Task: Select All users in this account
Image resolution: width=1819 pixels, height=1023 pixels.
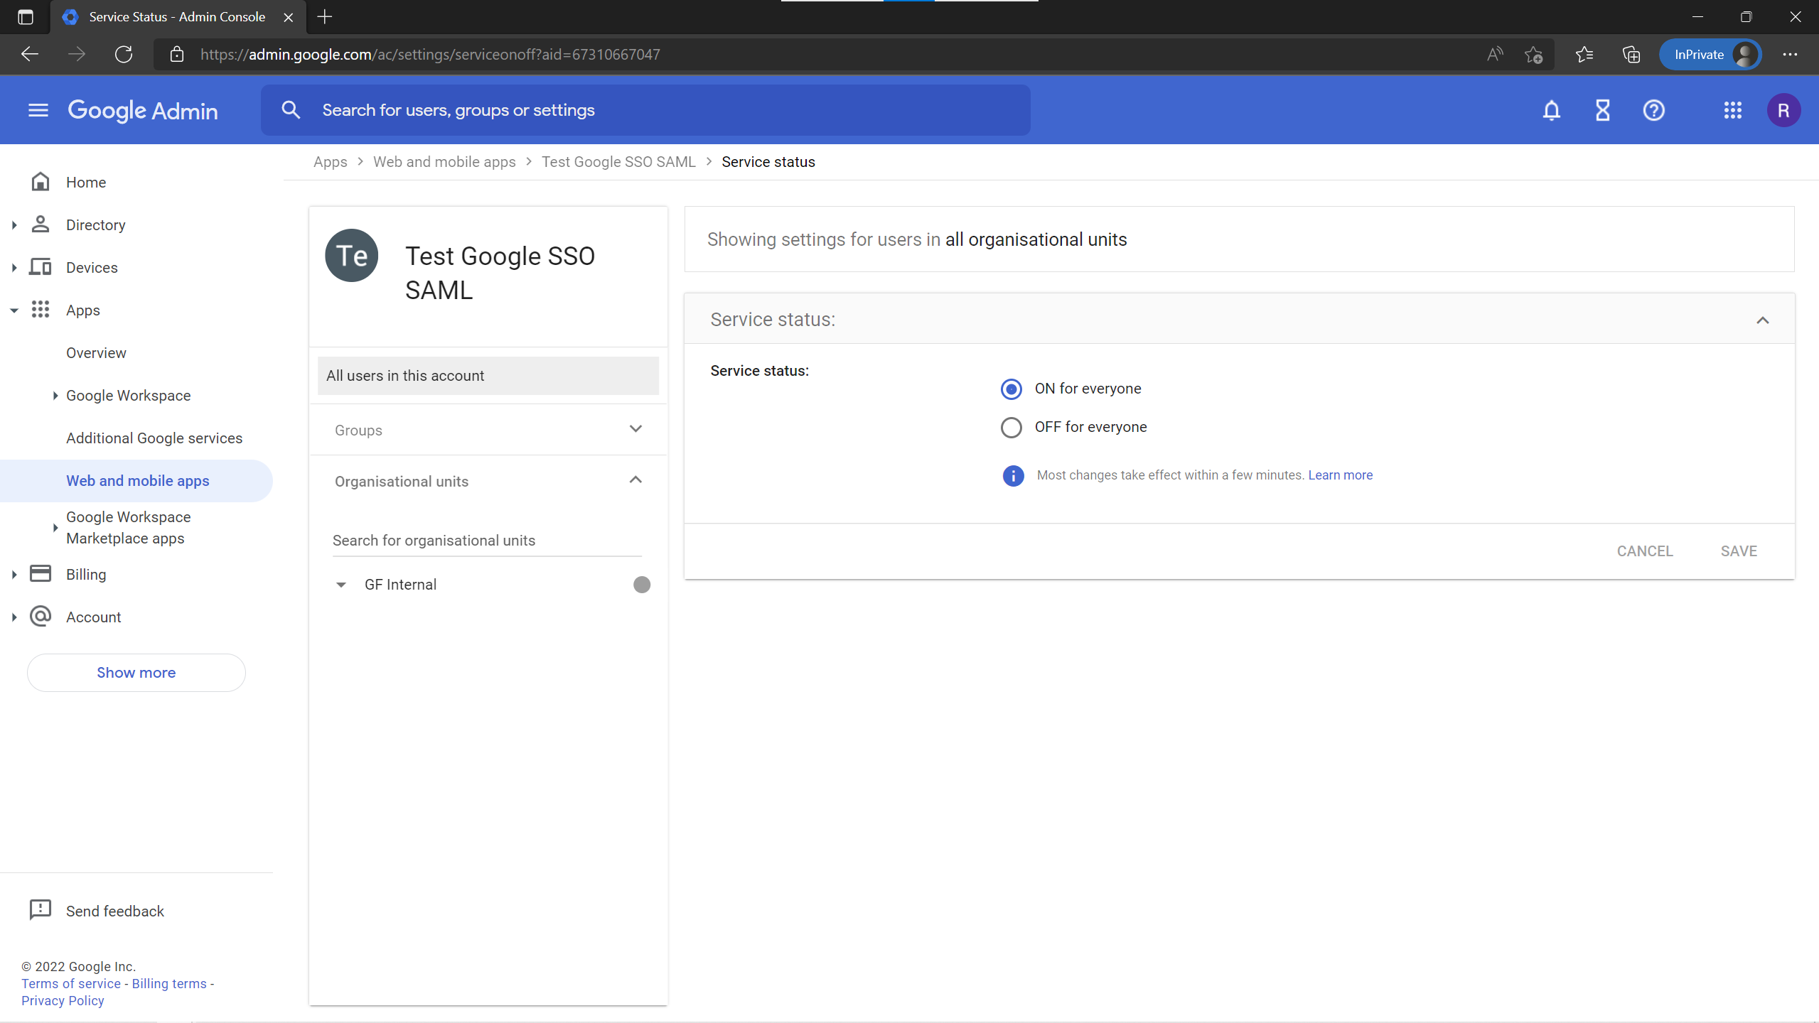Action: (x=488, y=376)
